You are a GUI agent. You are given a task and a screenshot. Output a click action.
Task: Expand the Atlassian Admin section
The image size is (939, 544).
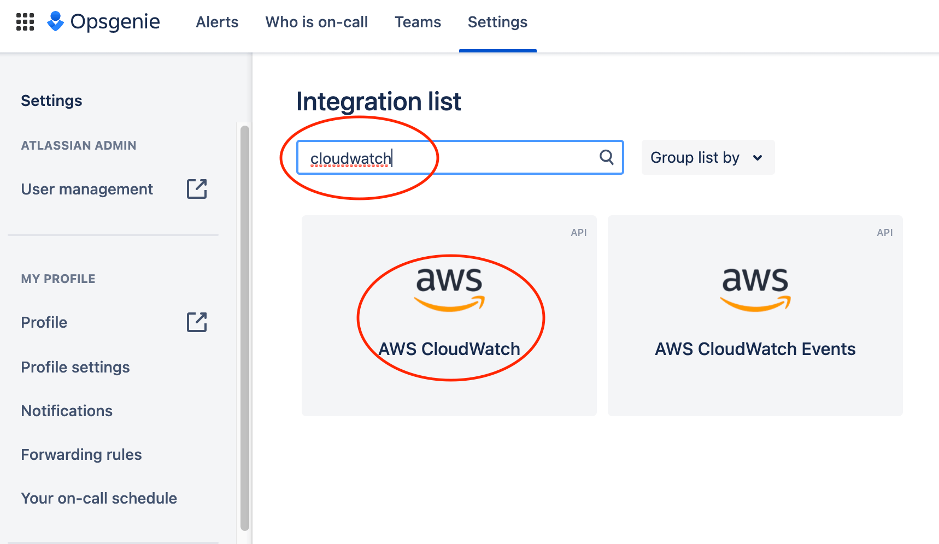coord(79,145)
